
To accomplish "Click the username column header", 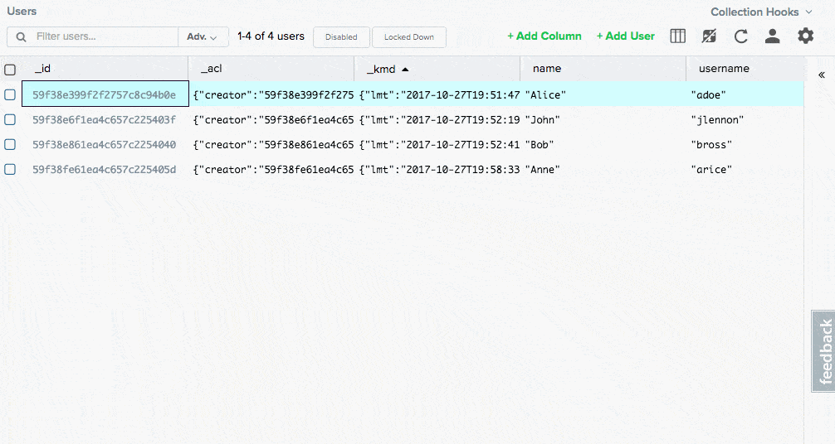I will [724, 69].
